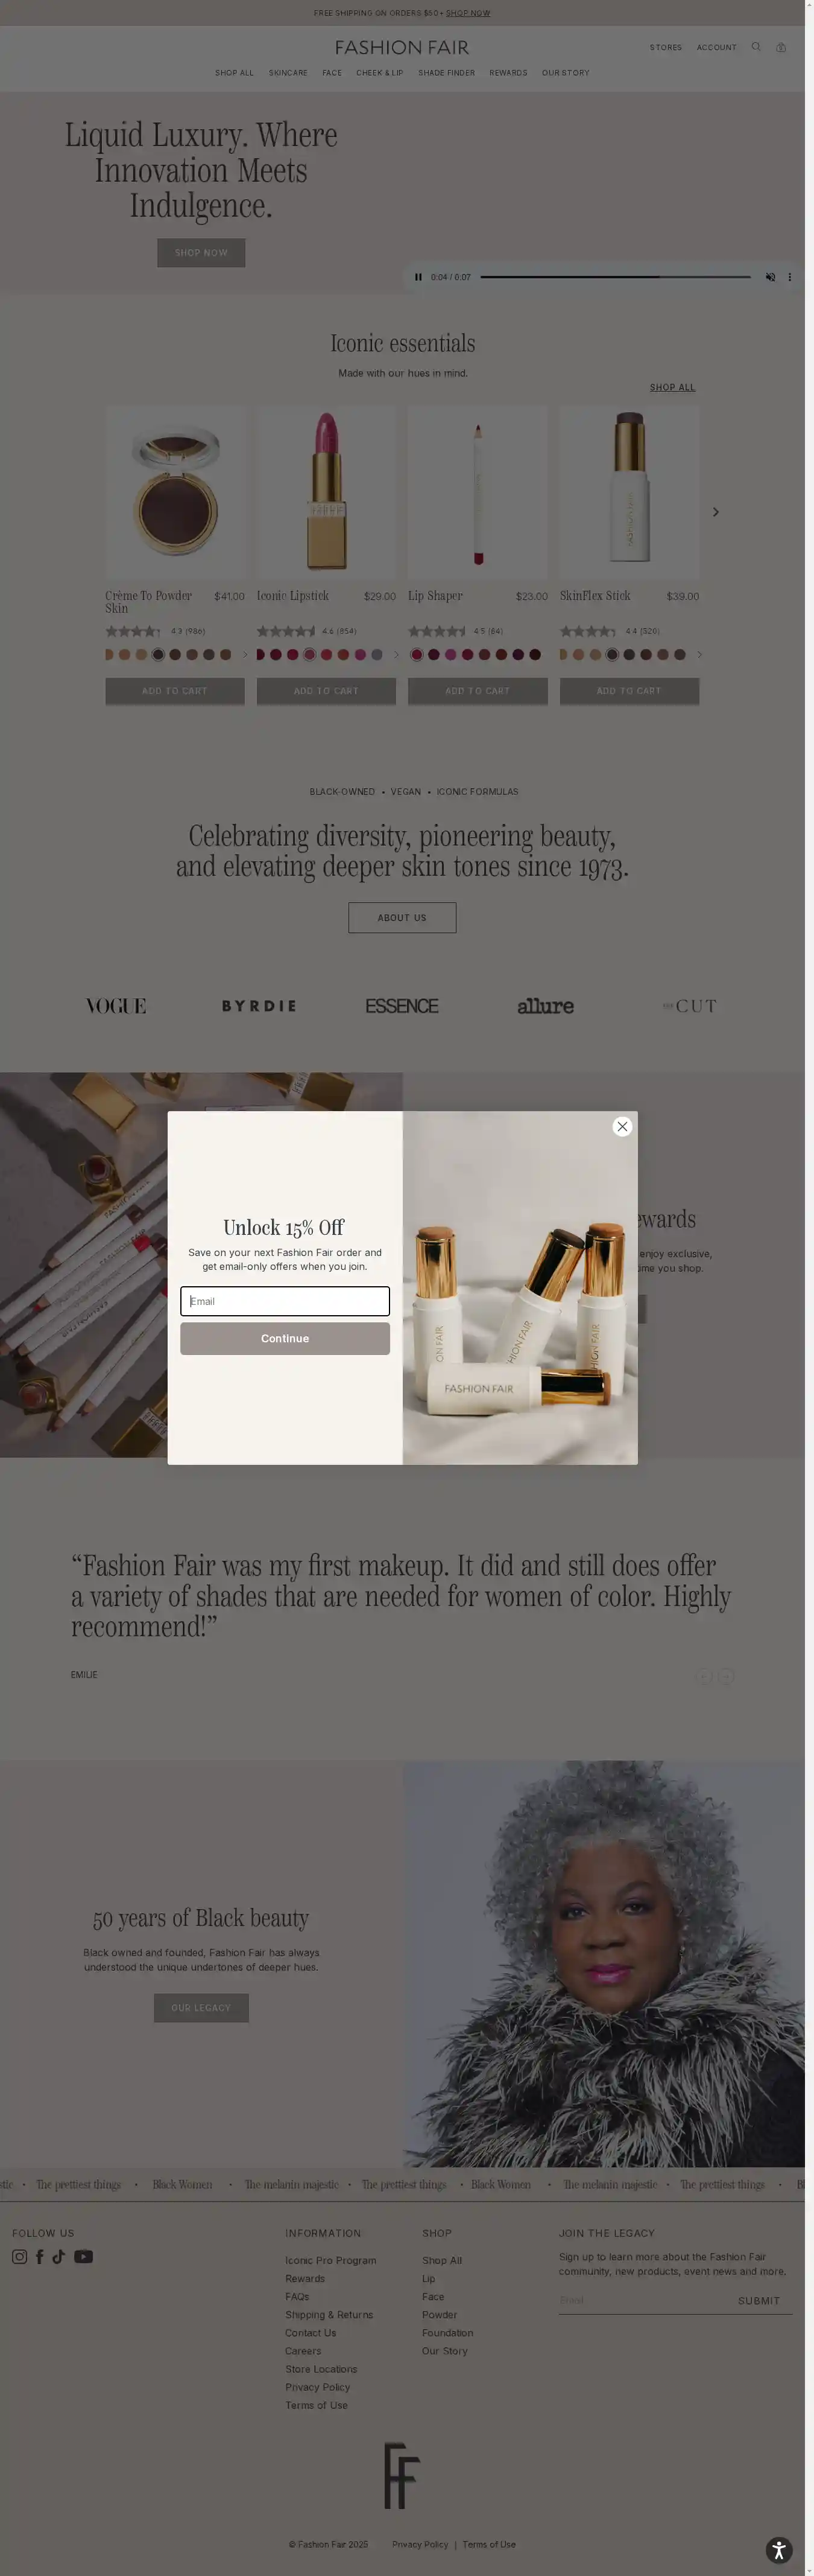Close the Unlock 15% Off popup
814x2576 pixels.
[x=622, y=1126]
